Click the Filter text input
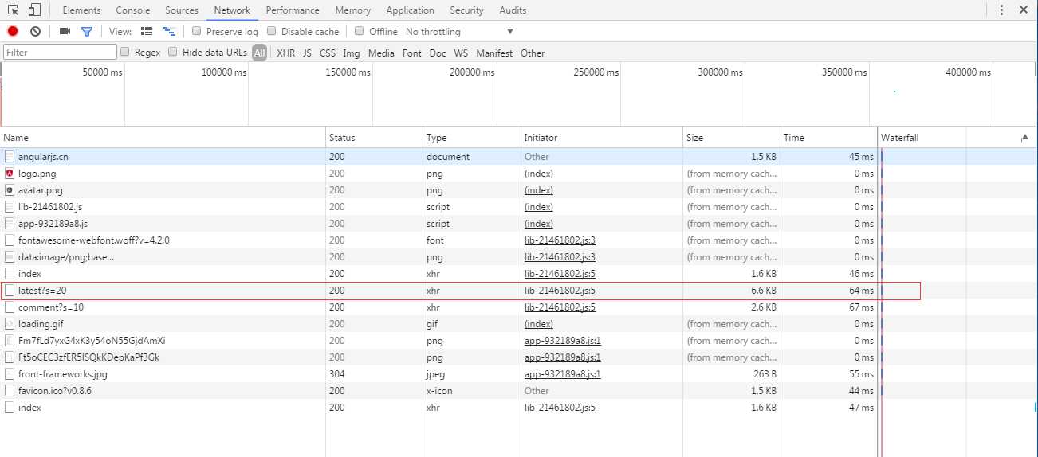The height and width of the screenshot is (457, 1038). click(x=60, y=52)
